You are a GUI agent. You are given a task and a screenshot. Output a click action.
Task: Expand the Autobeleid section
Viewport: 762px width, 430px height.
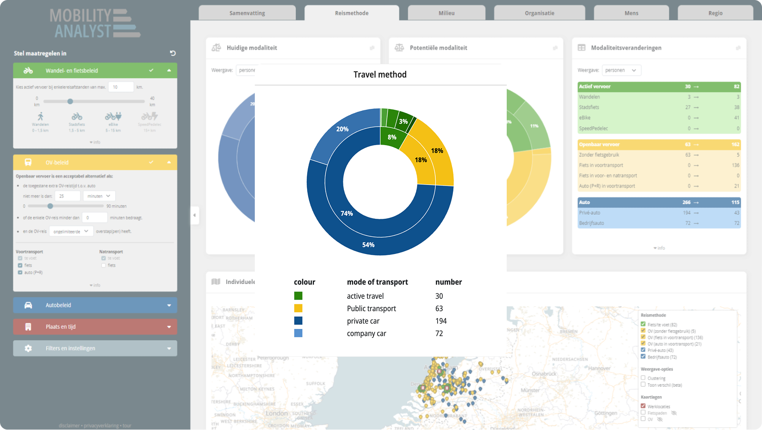click(x=95, y=305)
